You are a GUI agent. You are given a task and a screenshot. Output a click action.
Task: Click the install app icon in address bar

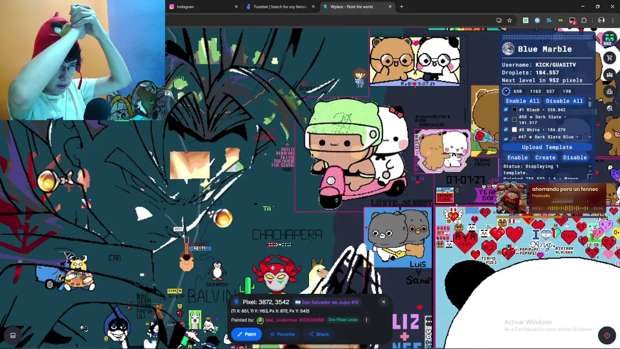click(499, 20)
